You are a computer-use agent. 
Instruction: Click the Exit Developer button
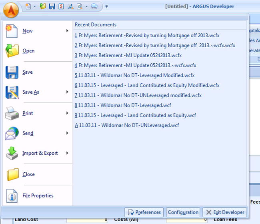225,212
